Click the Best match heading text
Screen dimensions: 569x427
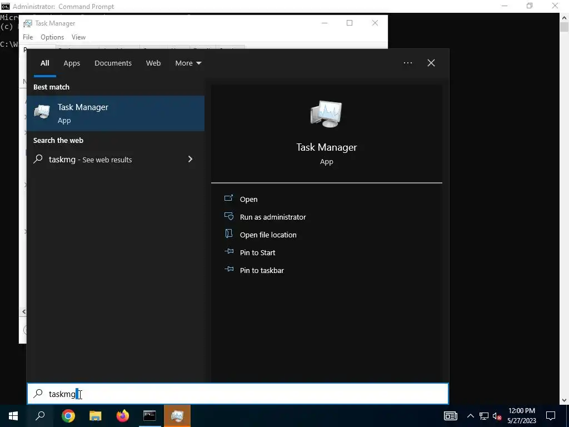tap(51, 87)
